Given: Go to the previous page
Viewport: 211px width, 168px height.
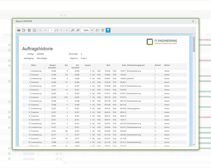Looking at the screenshot, I should click(x=45, y=30).
